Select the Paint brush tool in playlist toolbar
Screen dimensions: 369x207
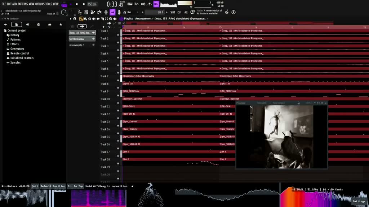click(x=85, y=19)
